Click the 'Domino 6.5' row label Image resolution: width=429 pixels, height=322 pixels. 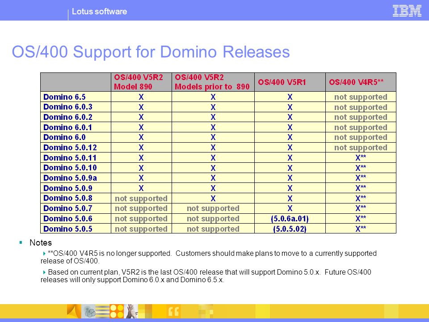[x=64, y=97]
